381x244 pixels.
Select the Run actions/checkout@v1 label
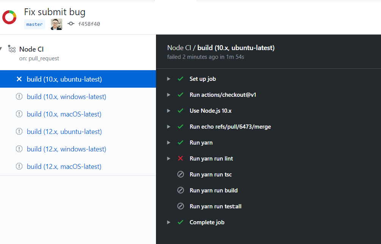coord(223,95)
